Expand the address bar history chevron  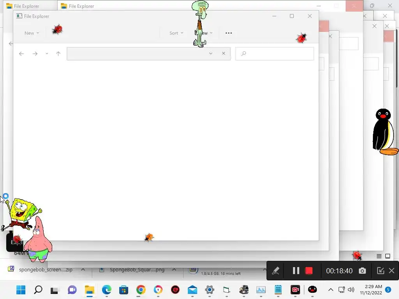click(x=211, y=53)
